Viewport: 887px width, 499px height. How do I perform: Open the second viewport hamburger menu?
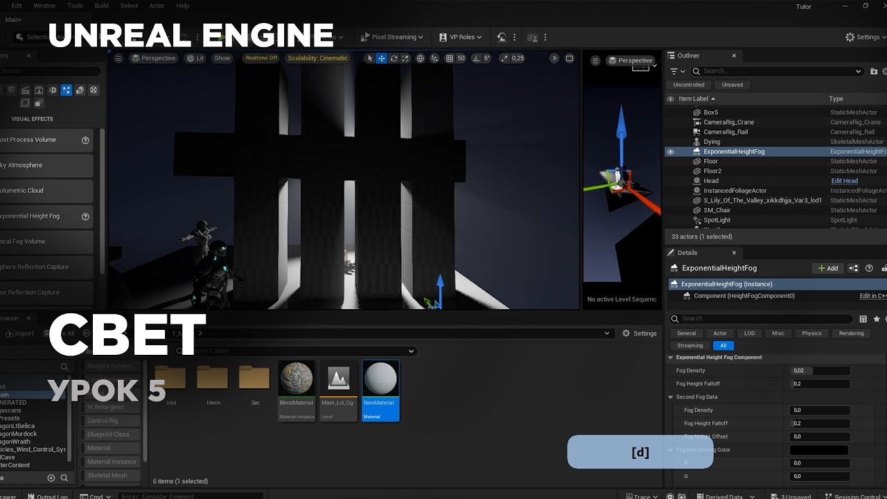coord(595,60)
